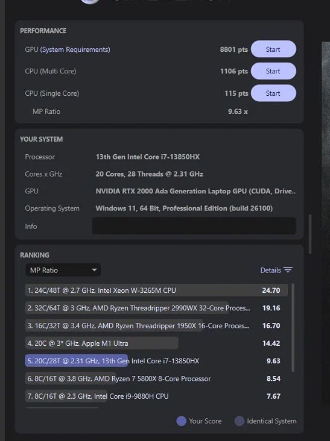This screenshot has width=330, height=441.
Task: Click the Windows 11 operating system value
Action: click(x=184, y=208)
